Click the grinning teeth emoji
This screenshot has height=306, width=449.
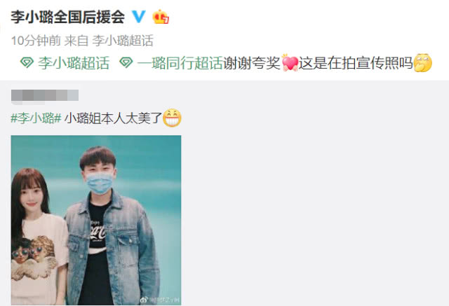click(172, 118)
